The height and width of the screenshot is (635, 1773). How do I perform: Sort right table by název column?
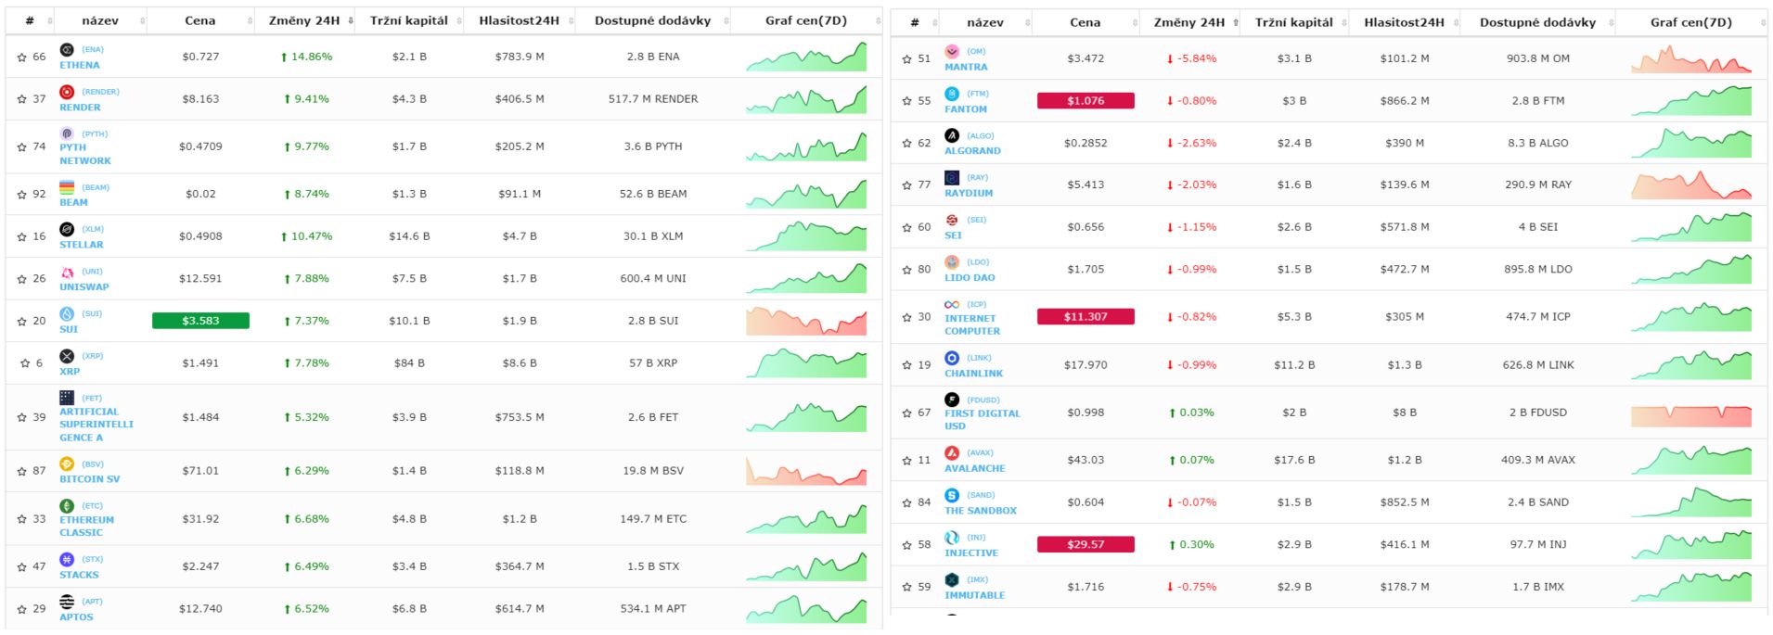point(985,22)
